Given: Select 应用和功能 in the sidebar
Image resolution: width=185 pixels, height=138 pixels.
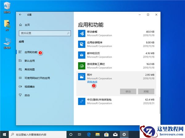Looking at the screenshot, I should (x=31, y=52).
